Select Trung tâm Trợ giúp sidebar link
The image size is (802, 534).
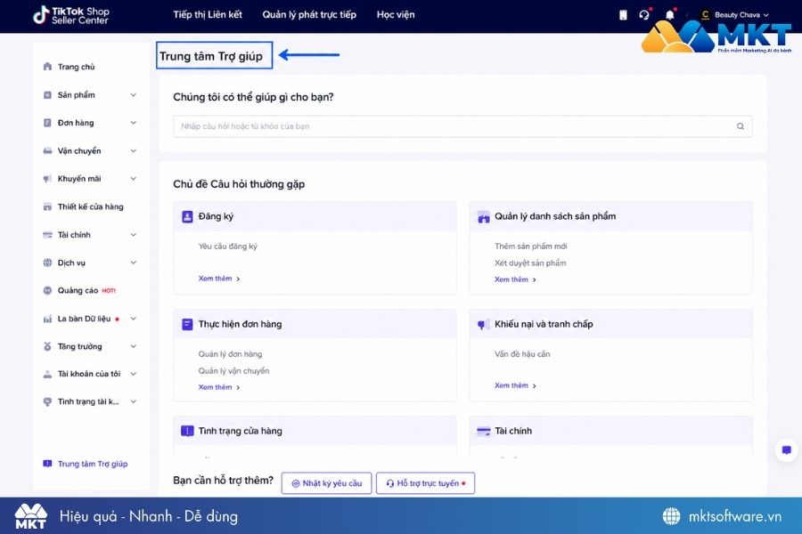pos(93,464)
